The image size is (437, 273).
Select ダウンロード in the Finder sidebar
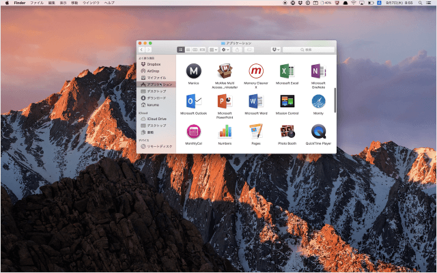(x=156, y=98)
